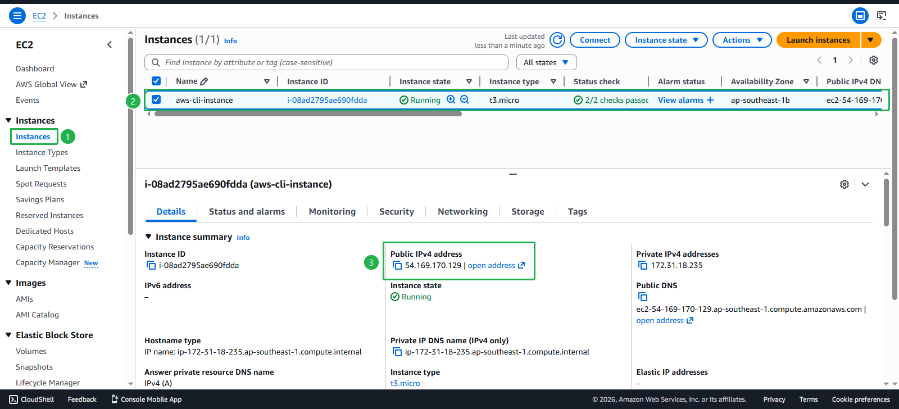The height and width of the screenshot is (409, 899).
Task: Copy the Public DNS name
Action: coord(643,297)
